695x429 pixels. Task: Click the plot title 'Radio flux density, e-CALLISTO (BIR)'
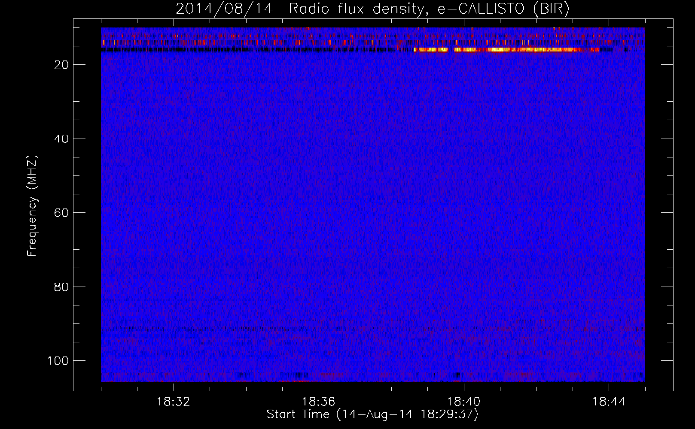click(429, 9)
